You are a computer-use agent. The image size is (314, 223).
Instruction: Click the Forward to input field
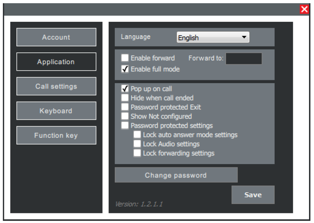pos(244,58)
